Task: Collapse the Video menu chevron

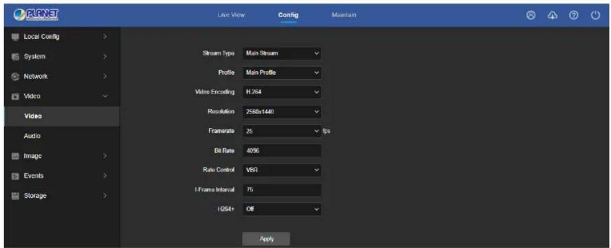Action: coord(105,96)
